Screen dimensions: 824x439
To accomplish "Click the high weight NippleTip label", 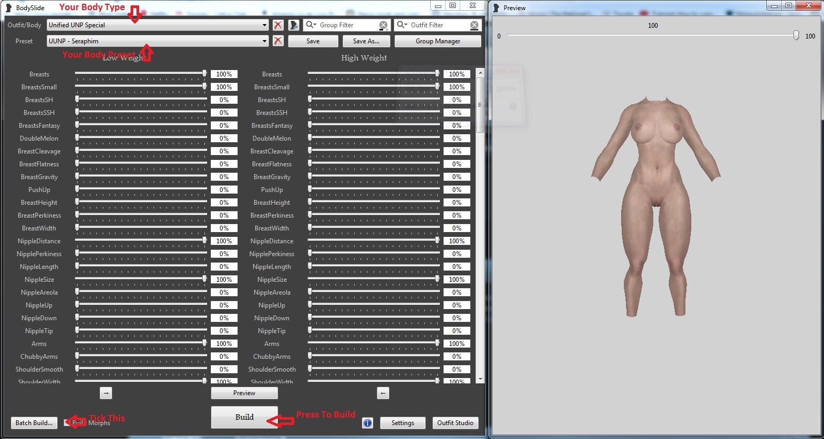I will click(x=272, y=331).
